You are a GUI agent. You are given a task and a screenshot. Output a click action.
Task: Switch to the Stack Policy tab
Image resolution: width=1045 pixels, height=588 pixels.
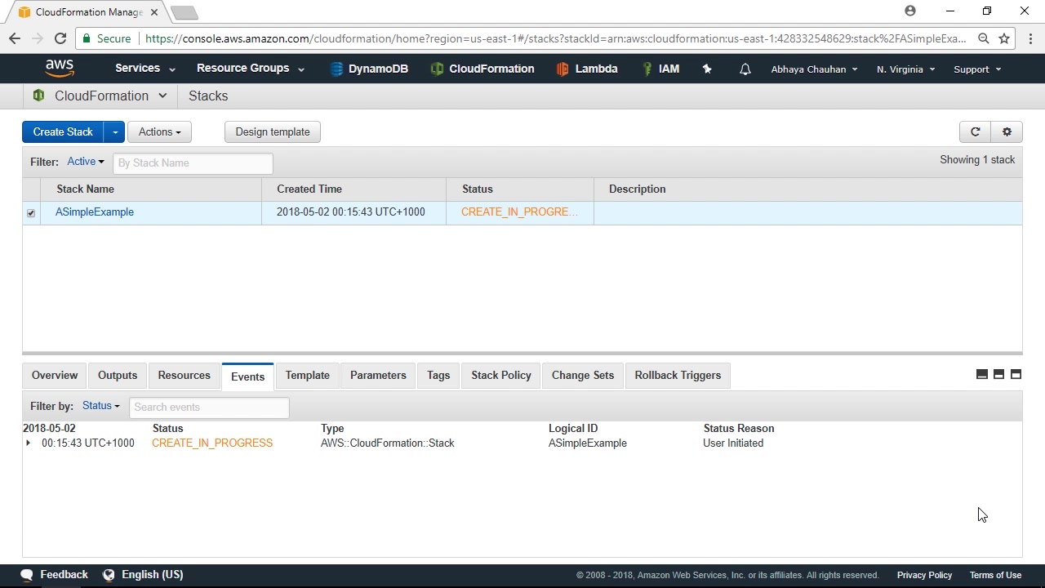pyautogui.click(x=501, y=375)
